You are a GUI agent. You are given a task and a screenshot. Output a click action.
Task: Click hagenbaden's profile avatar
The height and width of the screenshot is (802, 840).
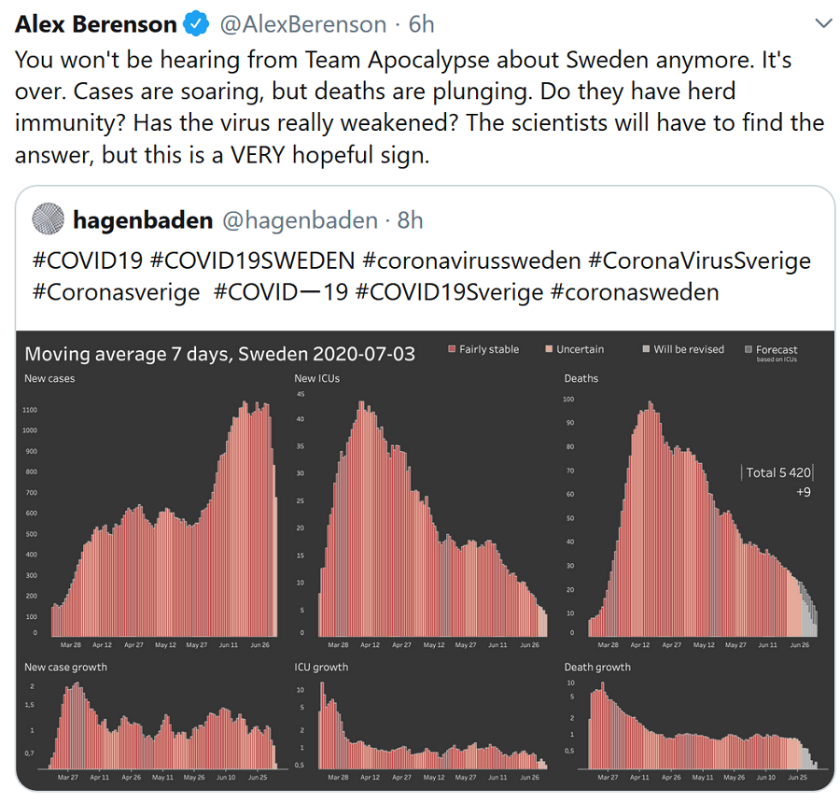pyautogui.click(x=48, y=219)
